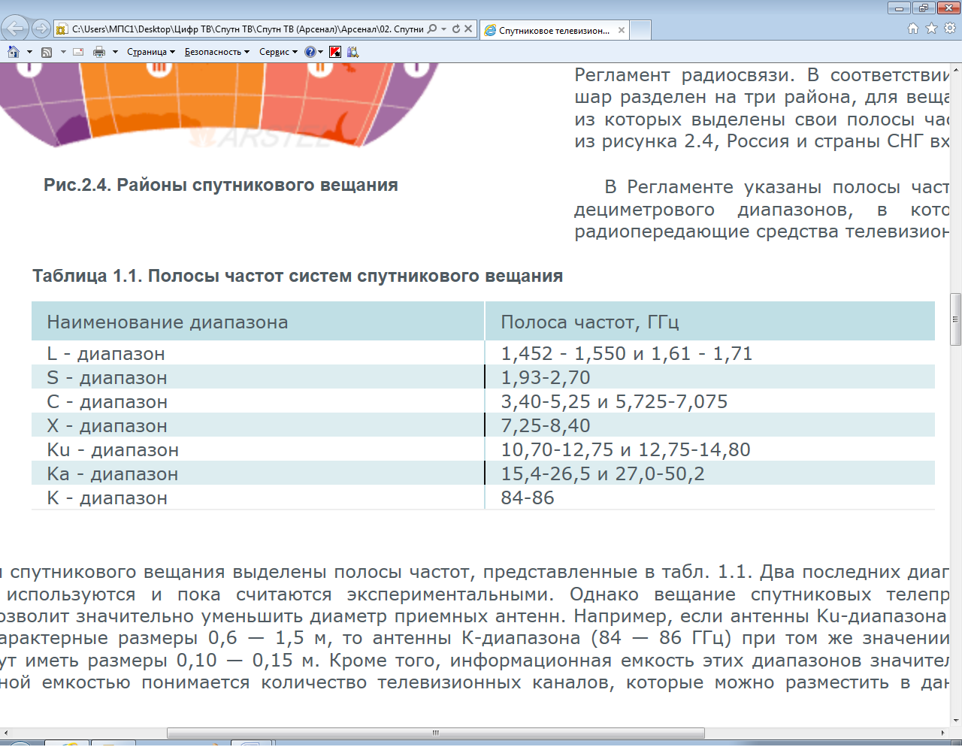
Task: Close the Спутниковое телевизион... tab
Action: point(622,30)
